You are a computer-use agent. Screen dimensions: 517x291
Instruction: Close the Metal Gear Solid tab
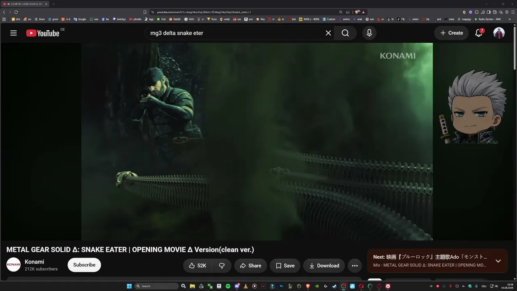[x=46, y=4]
